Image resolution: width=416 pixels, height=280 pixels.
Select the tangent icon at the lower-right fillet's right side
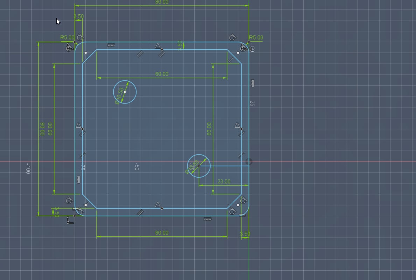243,200
